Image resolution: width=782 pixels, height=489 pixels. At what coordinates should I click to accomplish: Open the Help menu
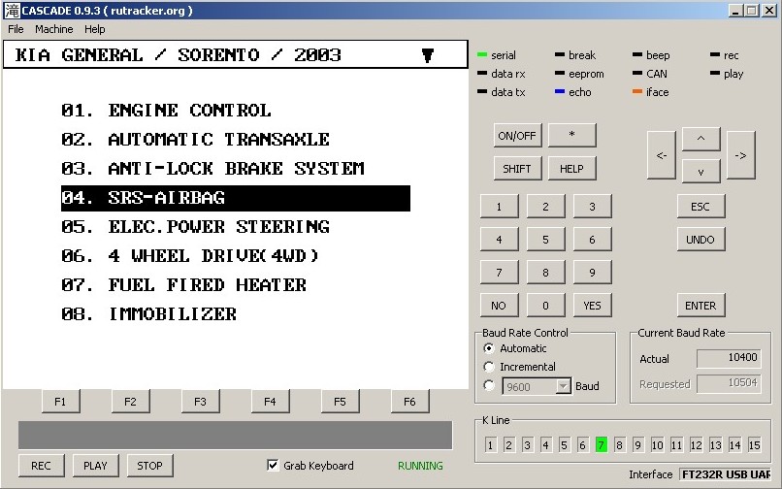(x=95, y=29)
